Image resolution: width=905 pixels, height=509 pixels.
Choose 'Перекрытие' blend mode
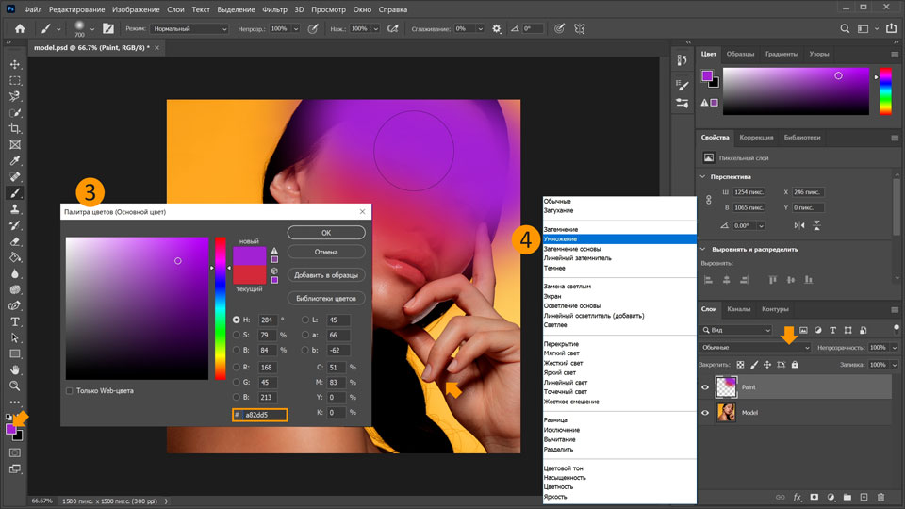619,344
